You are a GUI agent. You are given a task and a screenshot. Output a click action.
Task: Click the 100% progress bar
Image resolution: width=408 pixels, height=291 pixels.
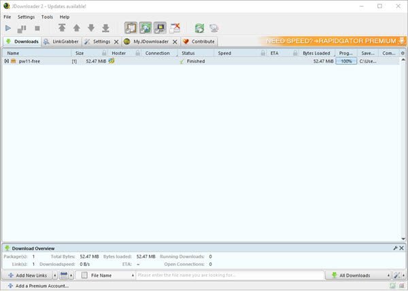pyautogui.click(x=346, y=61)
